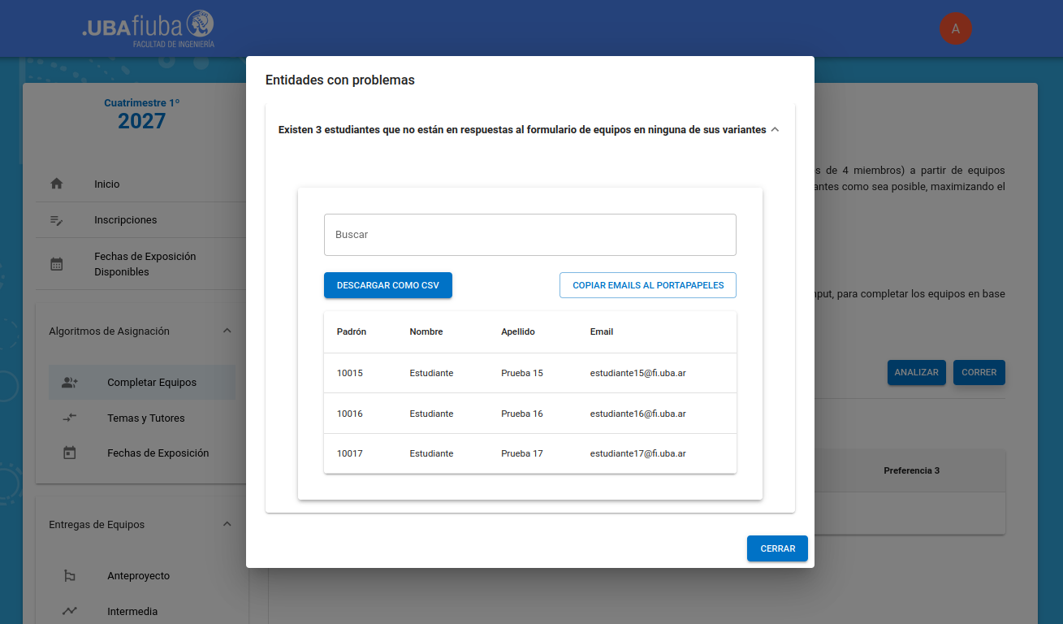This screenshot has width=1063, height=624.
Task: Focus the Buscar search field
Action: [x=529, y=235]
